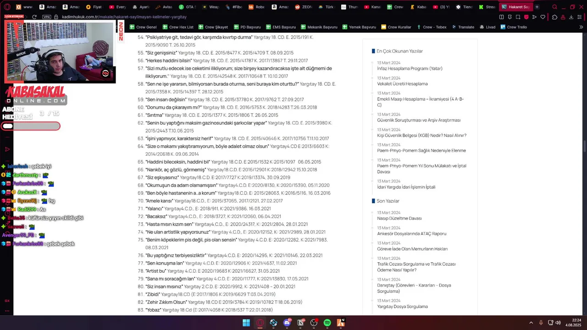Add a new tab with plus button
This screenshot has width=587, height=330.
pyautogui.click(x=537, y=7)
